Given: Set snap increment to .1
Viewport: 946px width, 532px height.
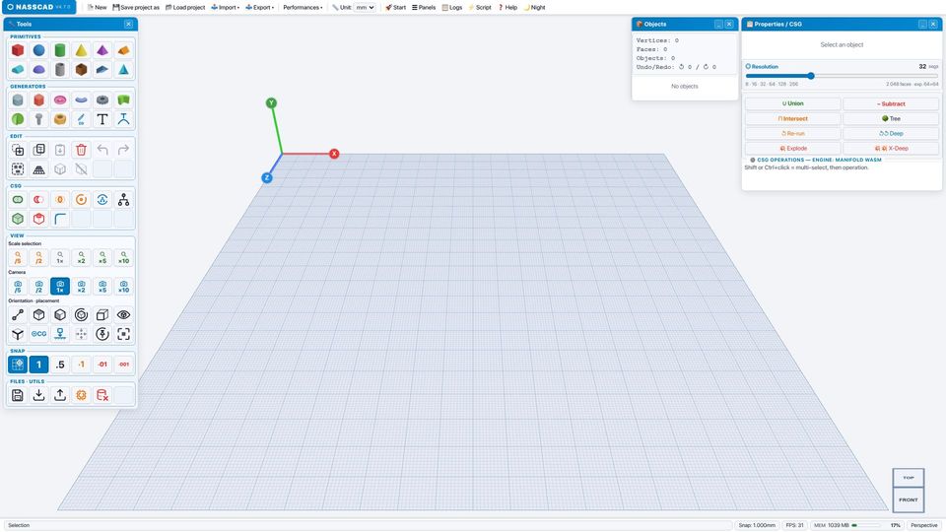Looking at the screenshot, I should [81, 365].
